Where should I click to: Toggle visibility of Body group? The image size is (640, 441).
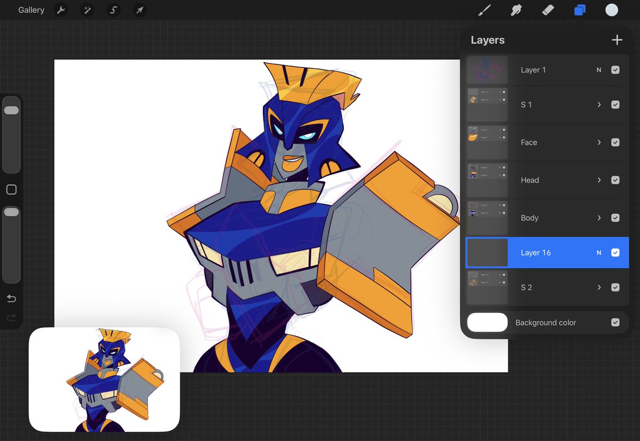coord(615,218)
